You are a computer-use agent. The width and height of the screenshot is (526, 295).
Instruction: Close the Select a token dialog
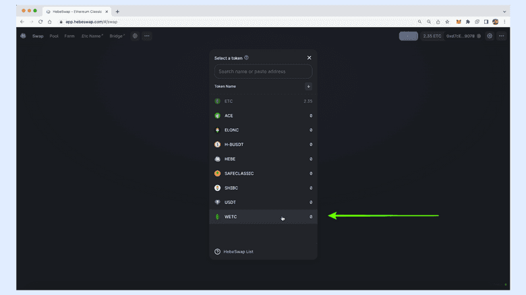point(310,58)
